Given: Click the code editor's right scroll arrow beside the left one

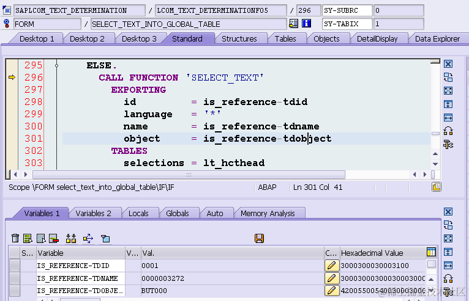Looking at the screenshot, I should click(26, 175).
